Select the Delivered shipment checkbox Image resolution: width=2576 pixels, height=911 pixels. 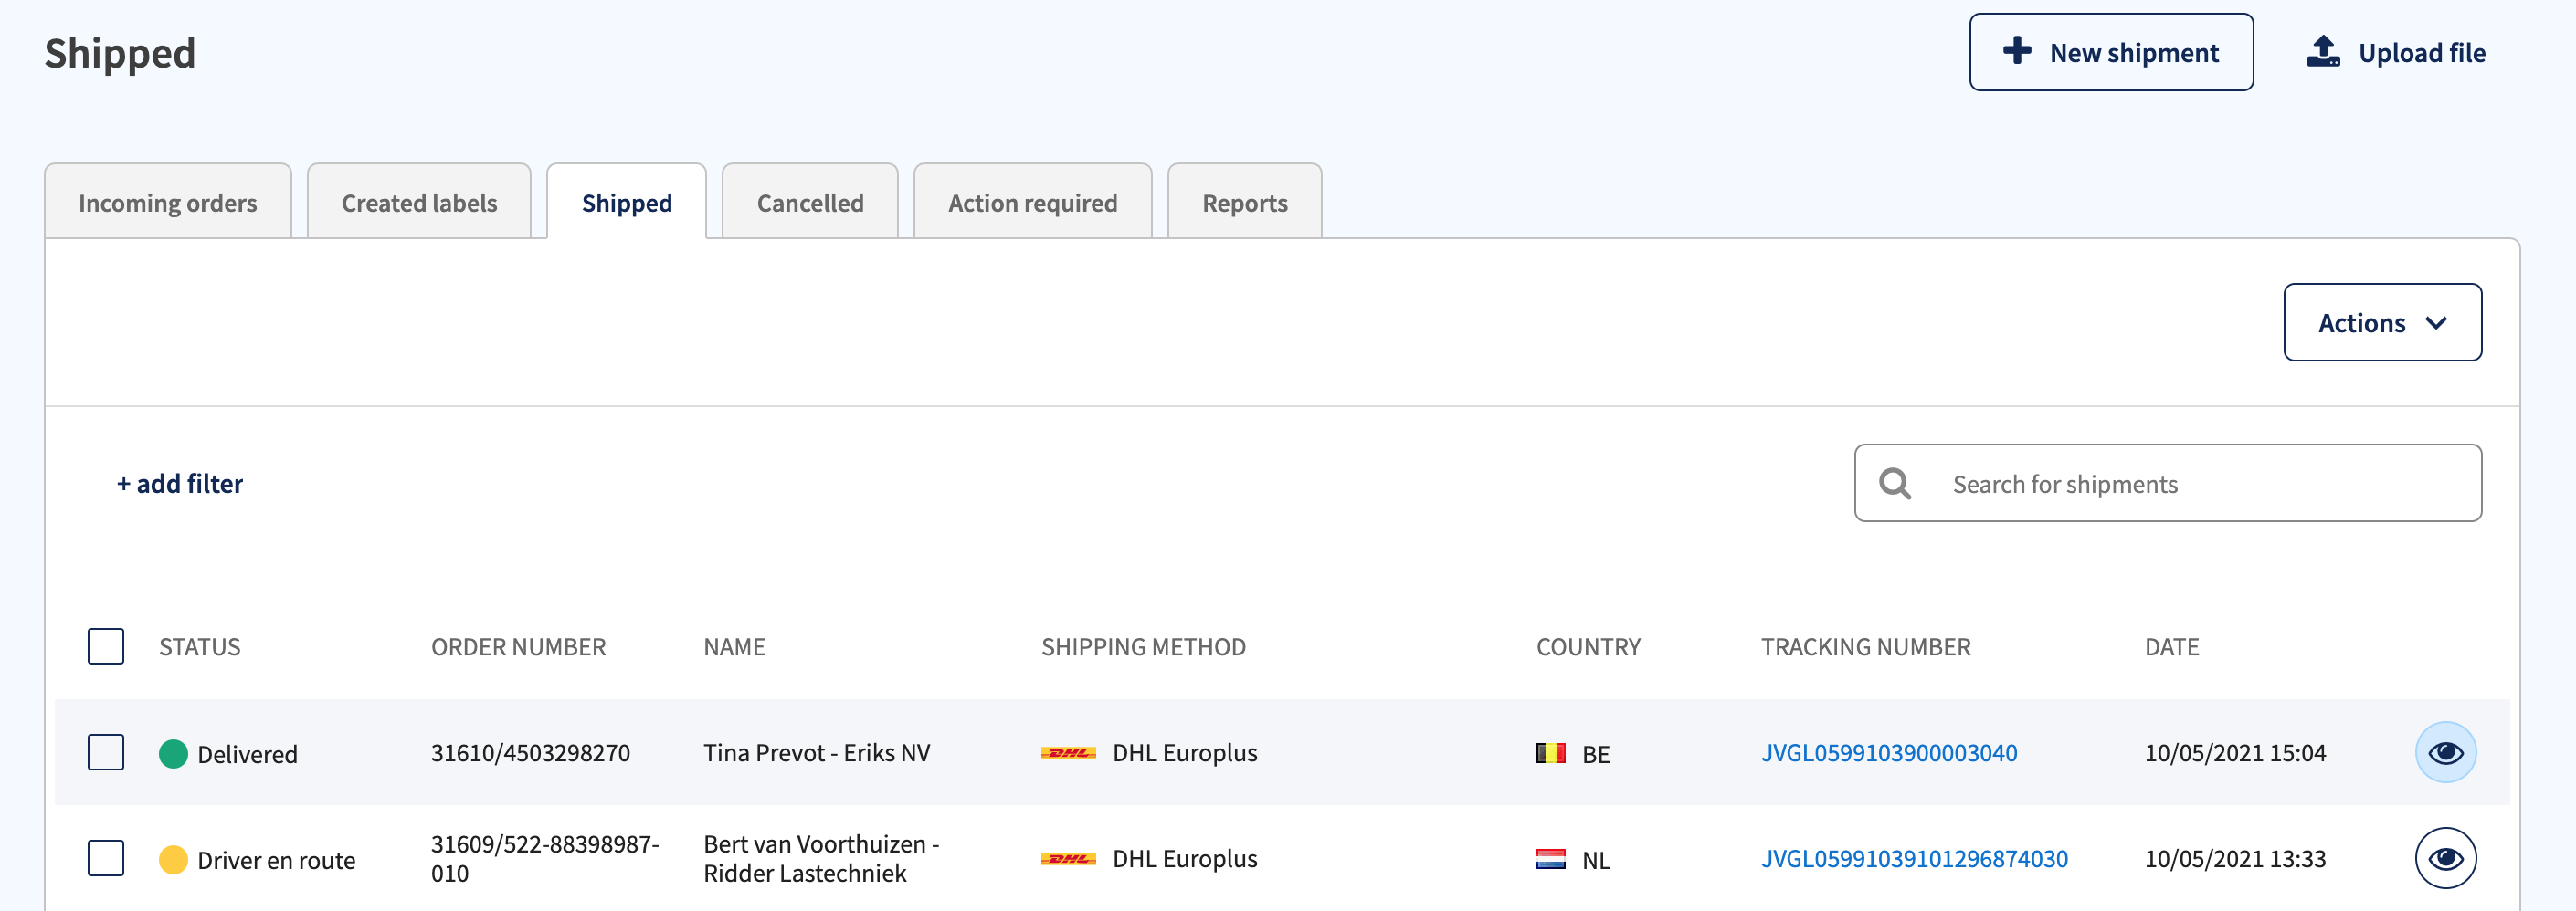click(x=106, y=752)
